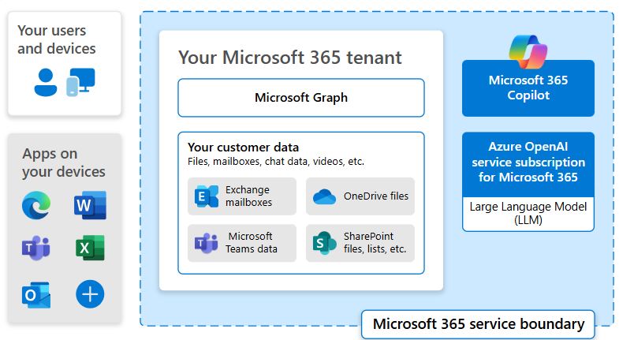The width and height of the screenshot is (619, 340).
Task: Click Azure OpenAI service subscription box
Action: pyautogui.click(x=528, y=163)
